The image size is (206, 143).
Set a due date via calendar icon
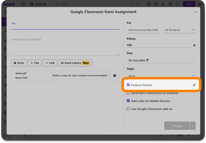tap(148, 60)
